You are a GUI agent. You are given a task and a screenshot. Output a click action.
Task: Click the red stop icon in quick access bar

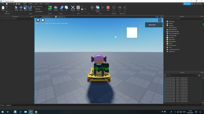17,4
